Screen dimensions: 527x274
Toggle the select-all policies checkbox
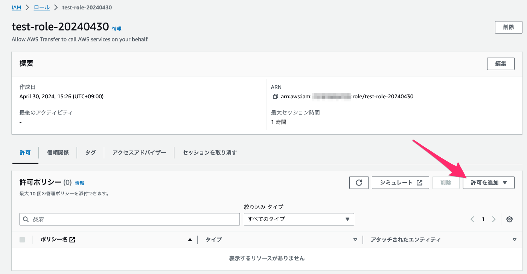pyautogui.click(x=22, y=240)
